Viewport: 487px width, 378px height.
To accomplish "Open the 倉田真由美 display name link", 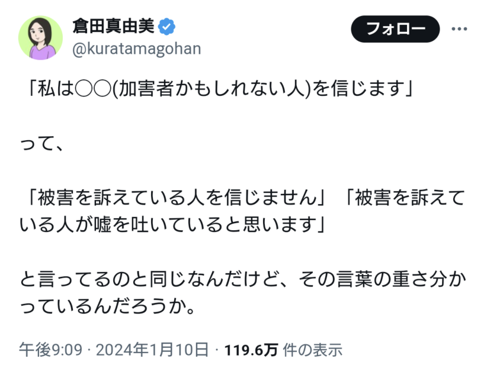I will [x=113, y=27].
